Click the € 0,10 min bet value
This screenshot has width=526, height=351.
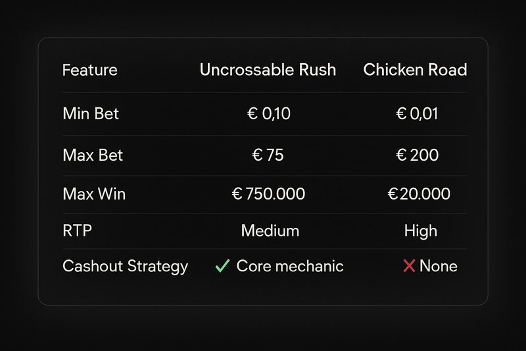pos(268,114)
